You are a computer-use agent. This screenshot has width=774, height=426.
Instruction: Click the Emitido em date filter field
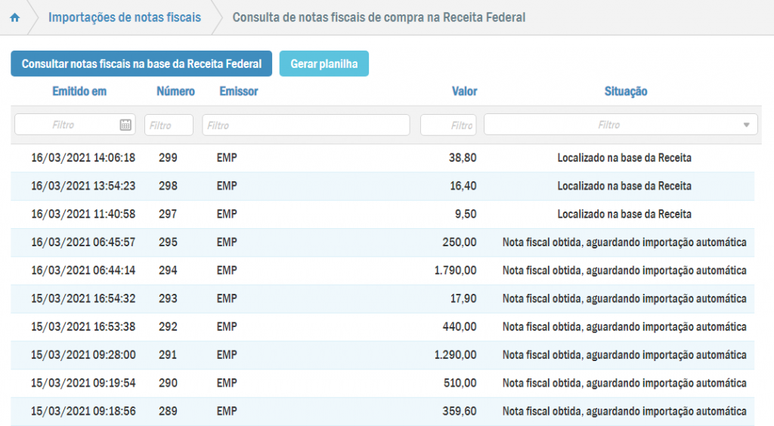click(x=67, y=125)
